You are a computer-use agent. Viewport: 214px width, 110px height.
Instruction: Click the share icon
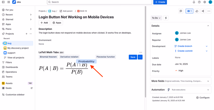[x=203, y=11]
